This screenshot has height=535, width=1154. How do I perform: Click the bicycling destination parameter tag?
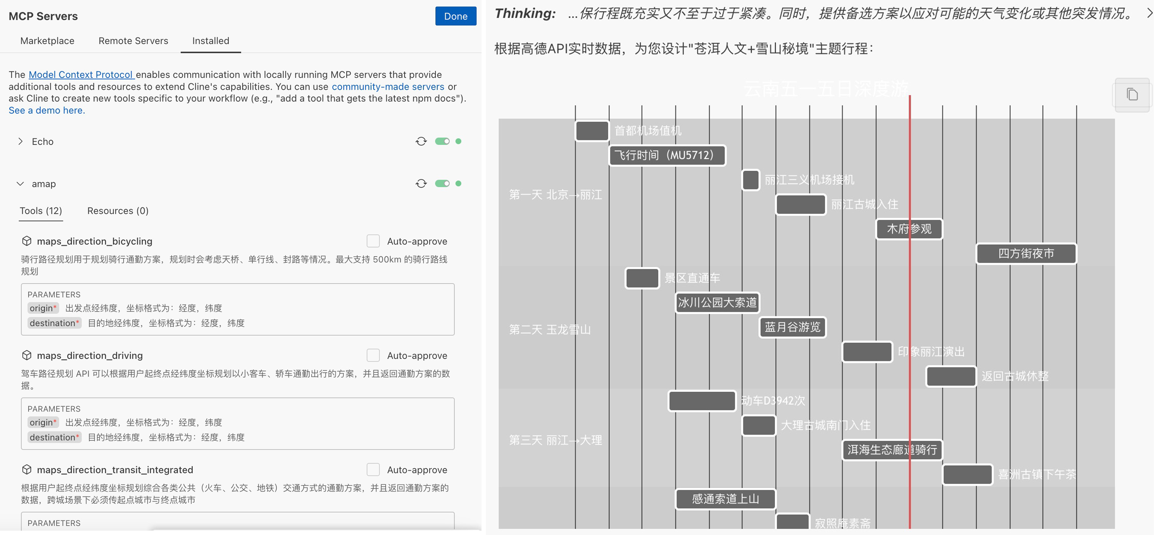[x=54, y=323]
